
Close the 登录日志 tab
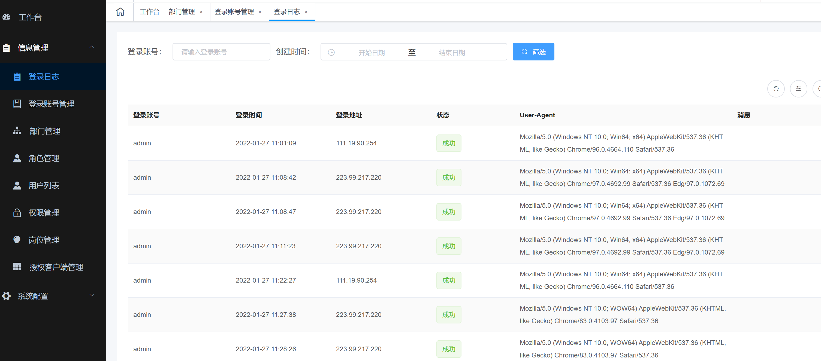[x=306, y=12]
